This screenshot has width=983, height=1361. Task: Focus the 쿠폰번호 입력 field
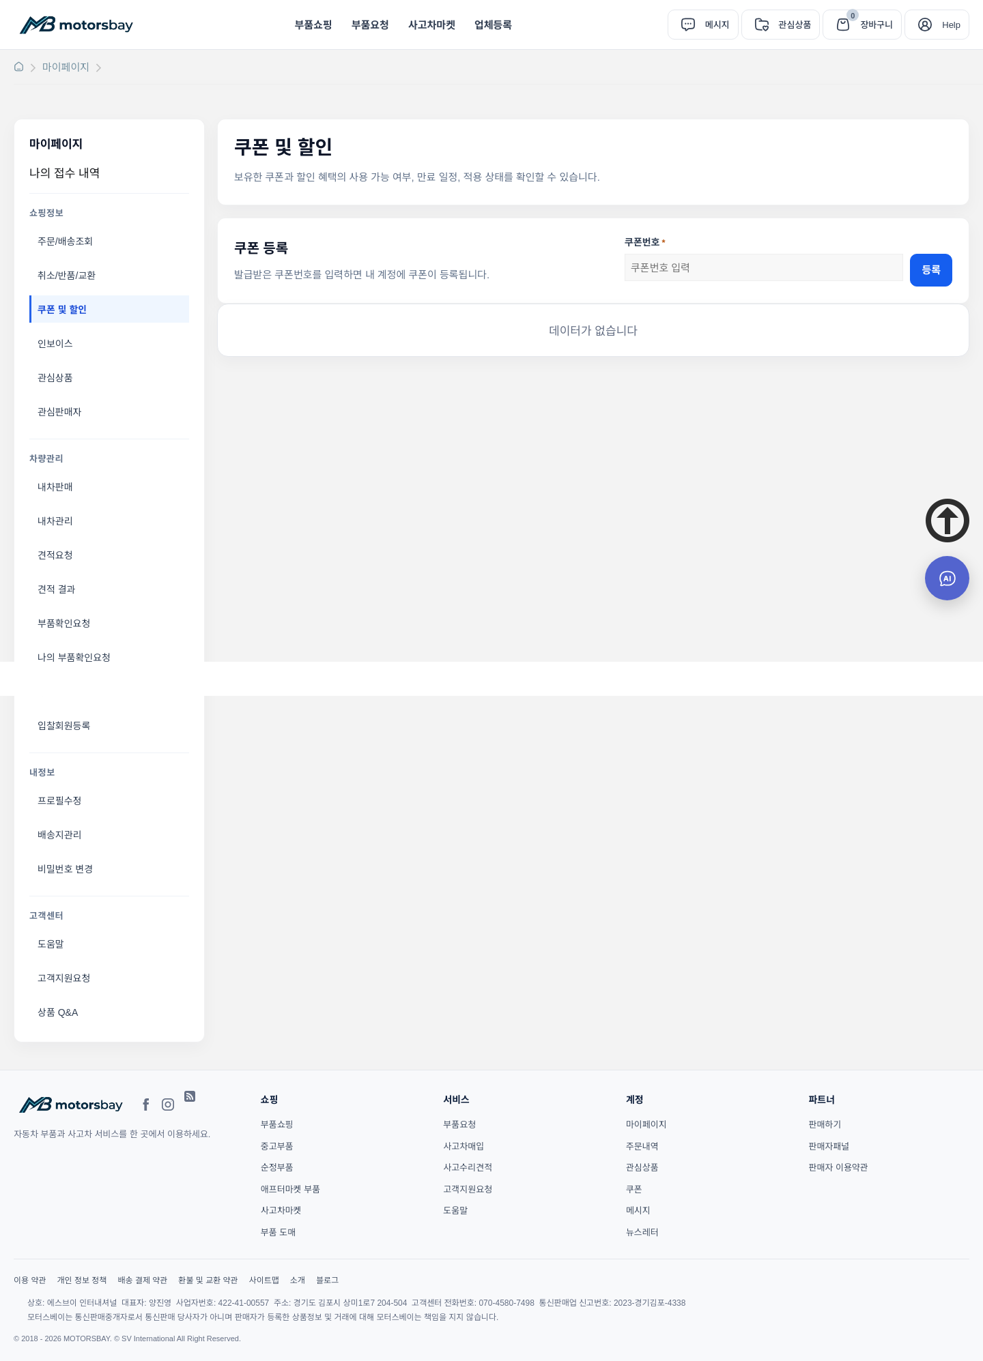(764, 267)
